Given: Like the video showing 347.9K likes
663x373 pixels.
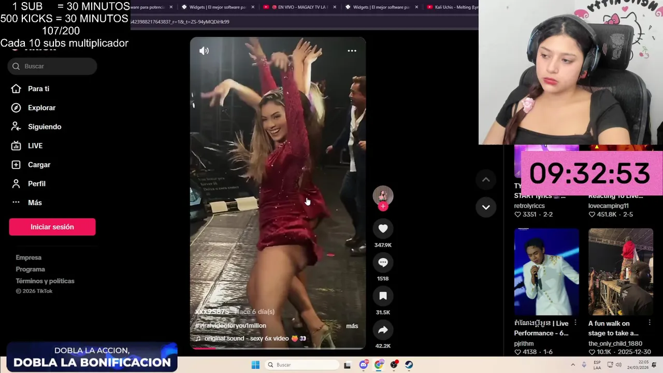Looking at the screenshot, I should tap(383, 228).
